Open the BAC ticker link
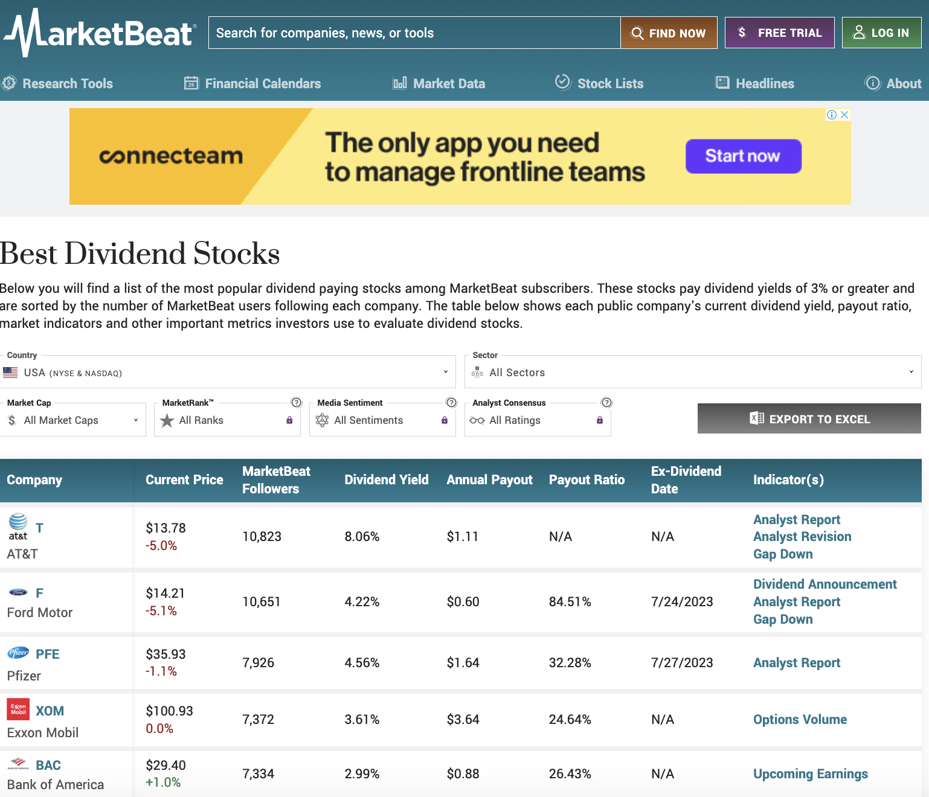 pyautogui.click(x=48, y=766)
